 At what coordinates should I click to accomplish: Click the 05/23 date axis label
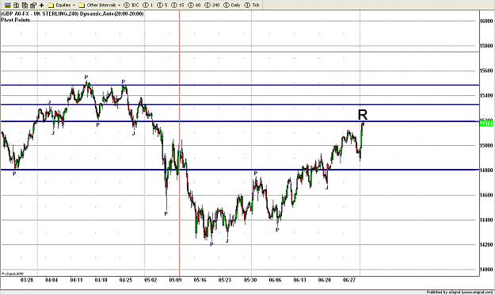[225, 280]
